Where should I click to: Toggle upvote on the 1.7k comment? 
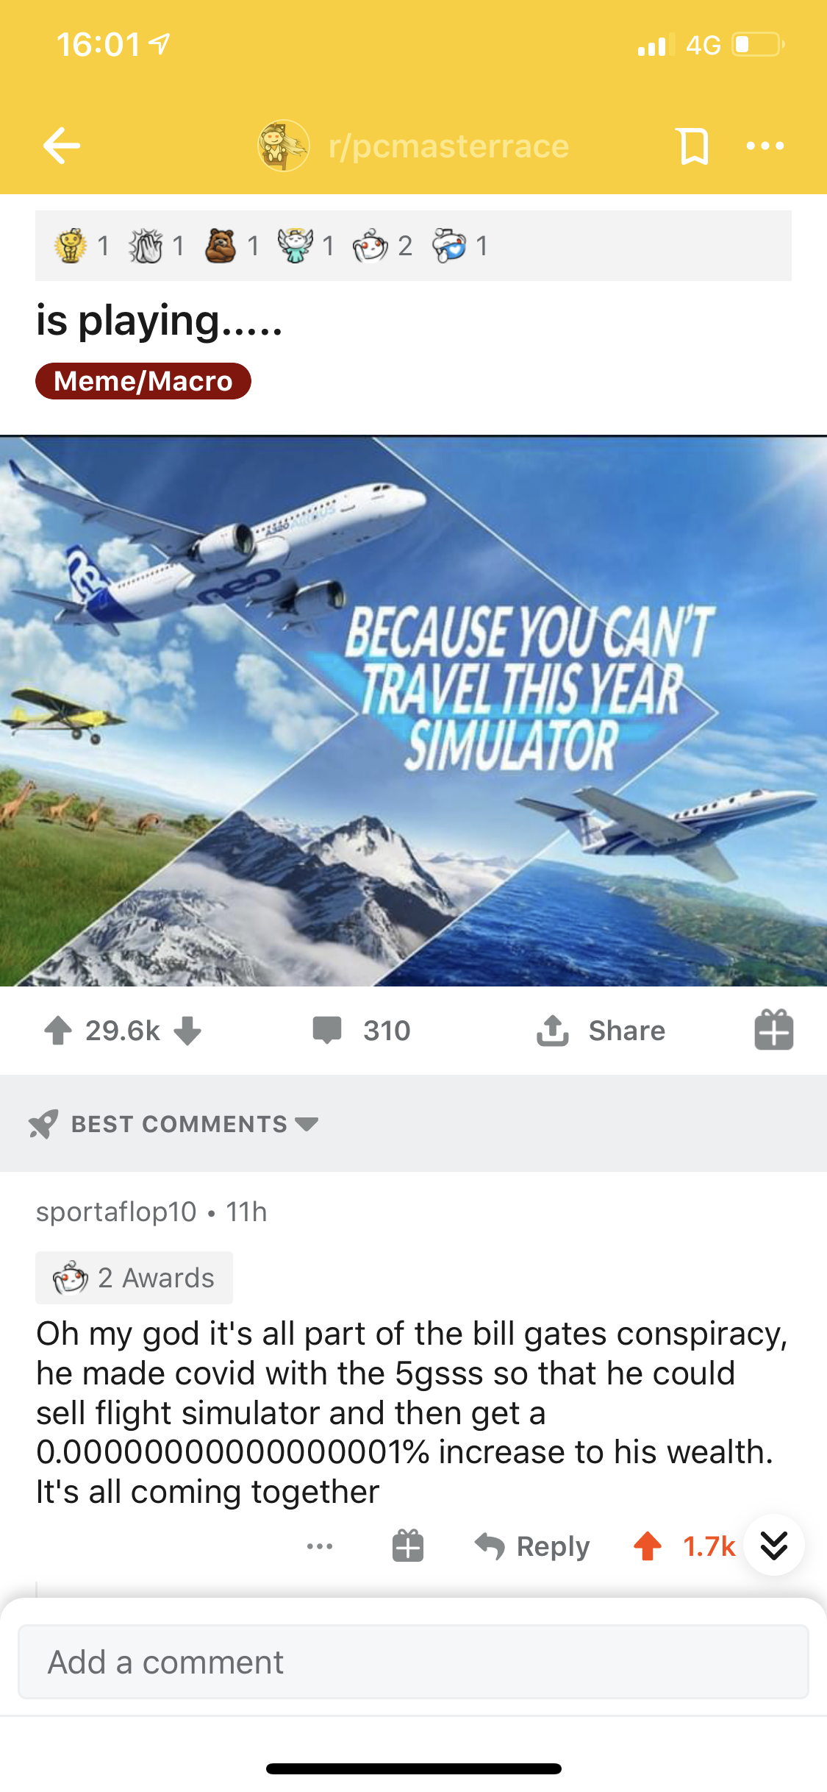648,1546
